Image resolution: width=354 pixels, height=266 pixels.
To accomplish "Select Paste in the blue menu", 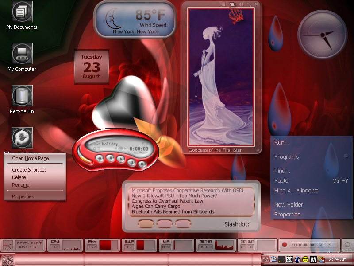I will pyautogui.click(x=281, y=181).
